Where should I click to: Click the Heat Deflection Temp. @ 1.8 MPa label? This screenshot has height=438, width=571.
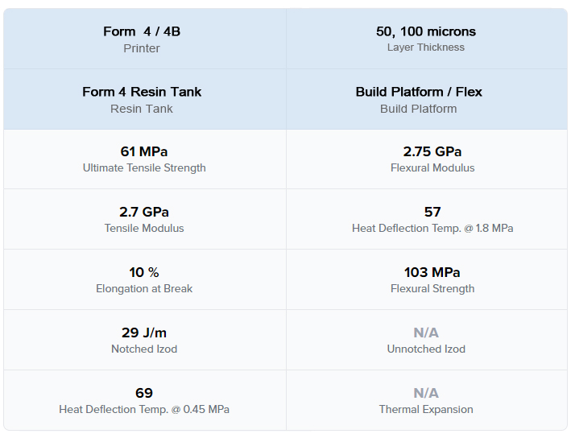point(432,229)
